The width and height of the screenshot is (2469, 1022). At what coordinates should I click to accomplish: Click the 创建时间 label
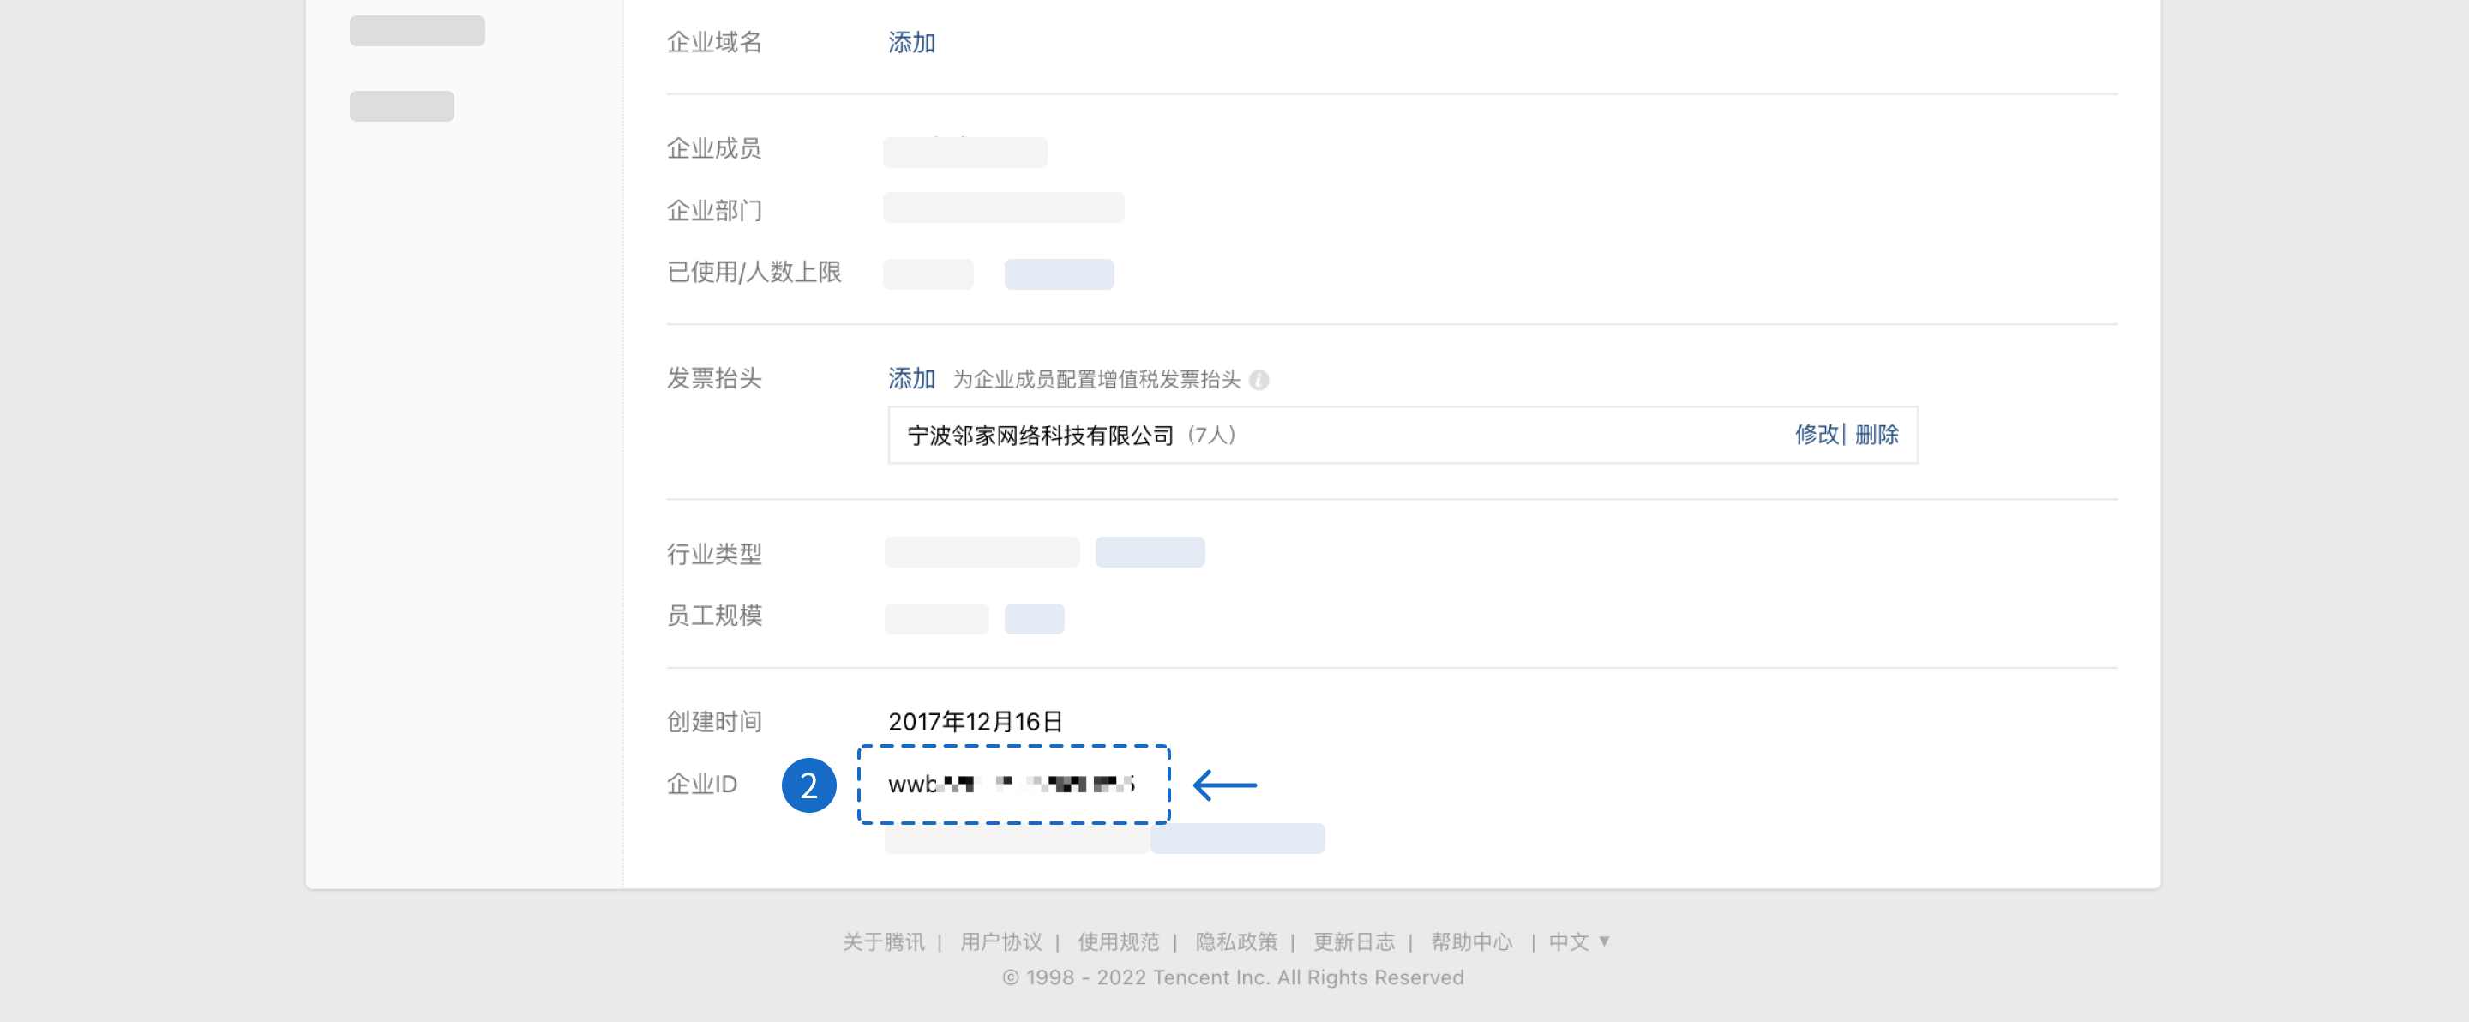coord(714,721)
